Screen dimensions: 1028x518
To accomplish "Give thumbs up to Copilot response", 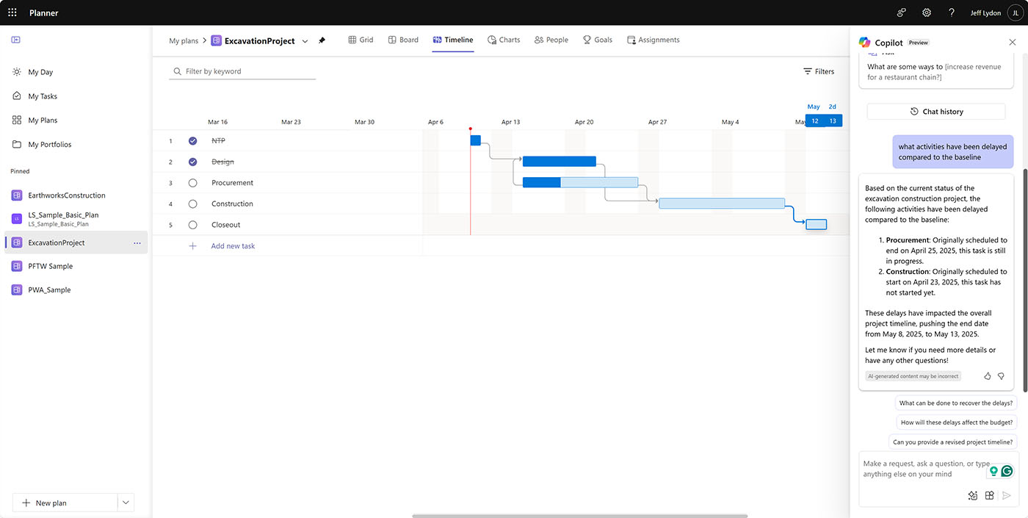I will coord(987,376).
